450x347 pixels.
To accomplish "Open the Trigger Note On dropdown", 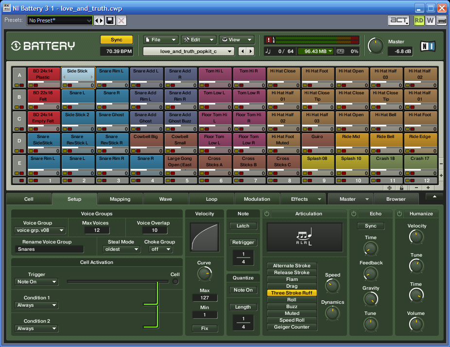I will tap(36, 282).
